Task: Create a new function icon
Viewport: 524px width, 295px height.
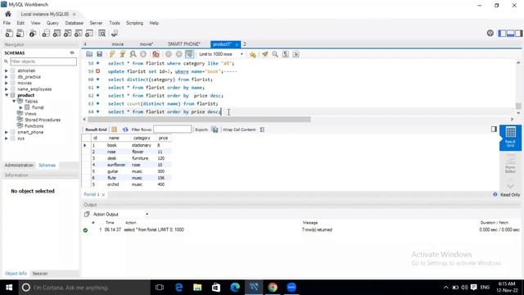Action: 89,33
